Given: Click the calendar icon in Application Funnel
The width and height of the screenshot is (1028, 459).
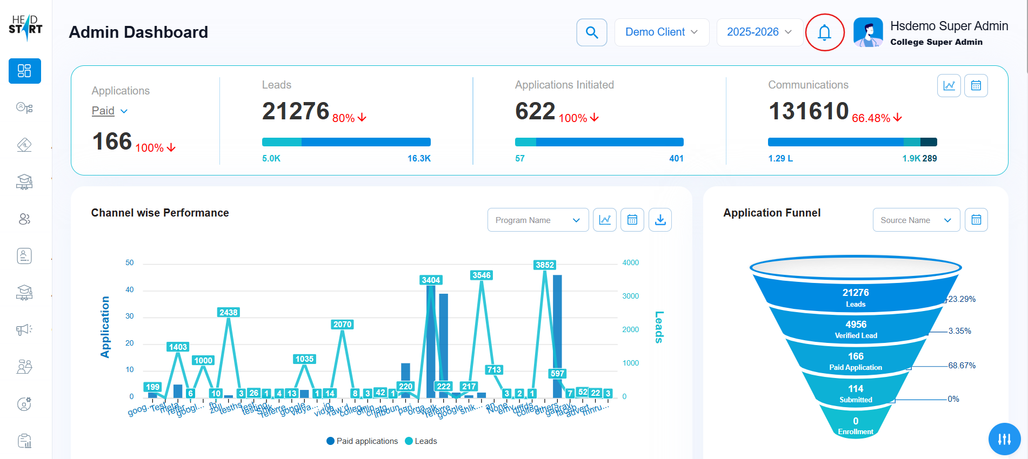Looking at the screenshot, I should (x=976, y=220).
